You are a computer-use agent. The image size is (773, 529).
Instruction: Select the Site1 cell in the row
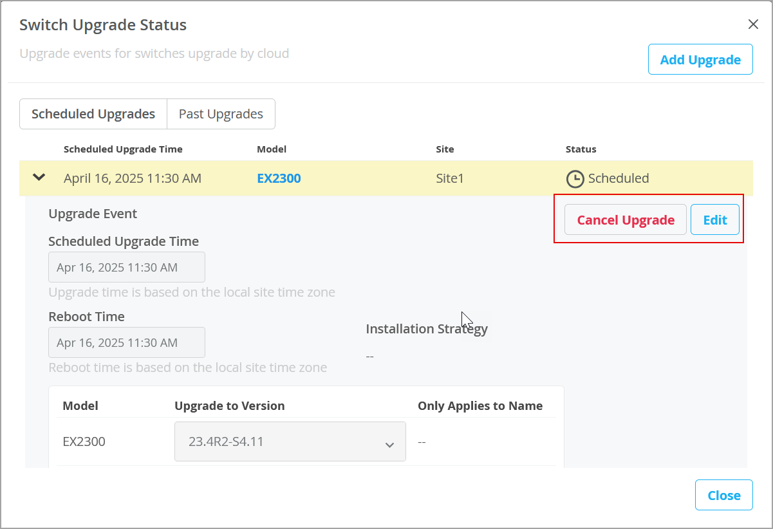450,178
